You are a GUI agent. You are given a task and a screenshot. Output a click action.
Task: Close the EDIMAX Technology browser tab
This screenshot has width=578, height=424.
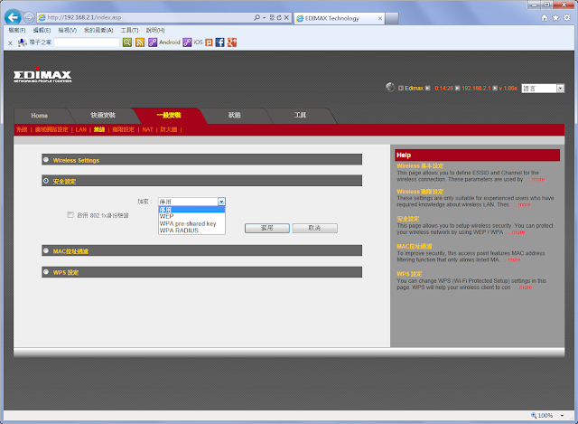click(x=380, y=18)
